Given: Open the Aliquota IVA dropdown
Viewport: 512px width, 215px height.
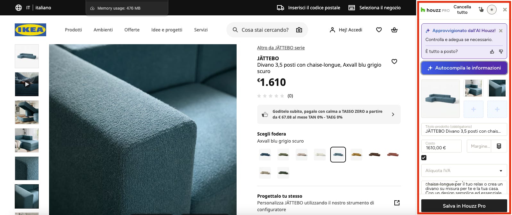Looking at the screenshot, I should pos(464,170).
